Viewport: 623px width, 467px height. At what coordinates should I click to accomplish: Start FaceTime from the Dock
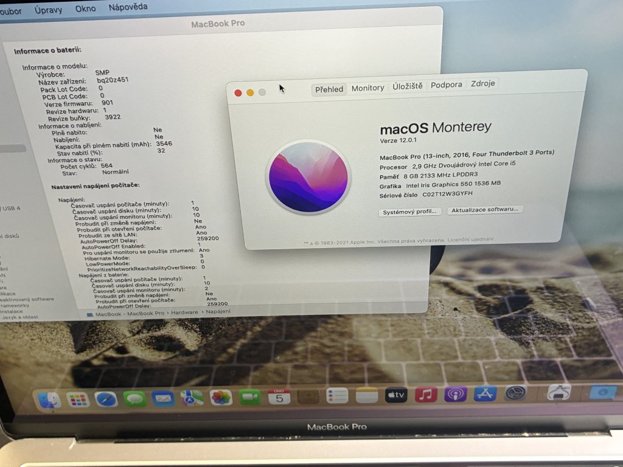(250, 397)
